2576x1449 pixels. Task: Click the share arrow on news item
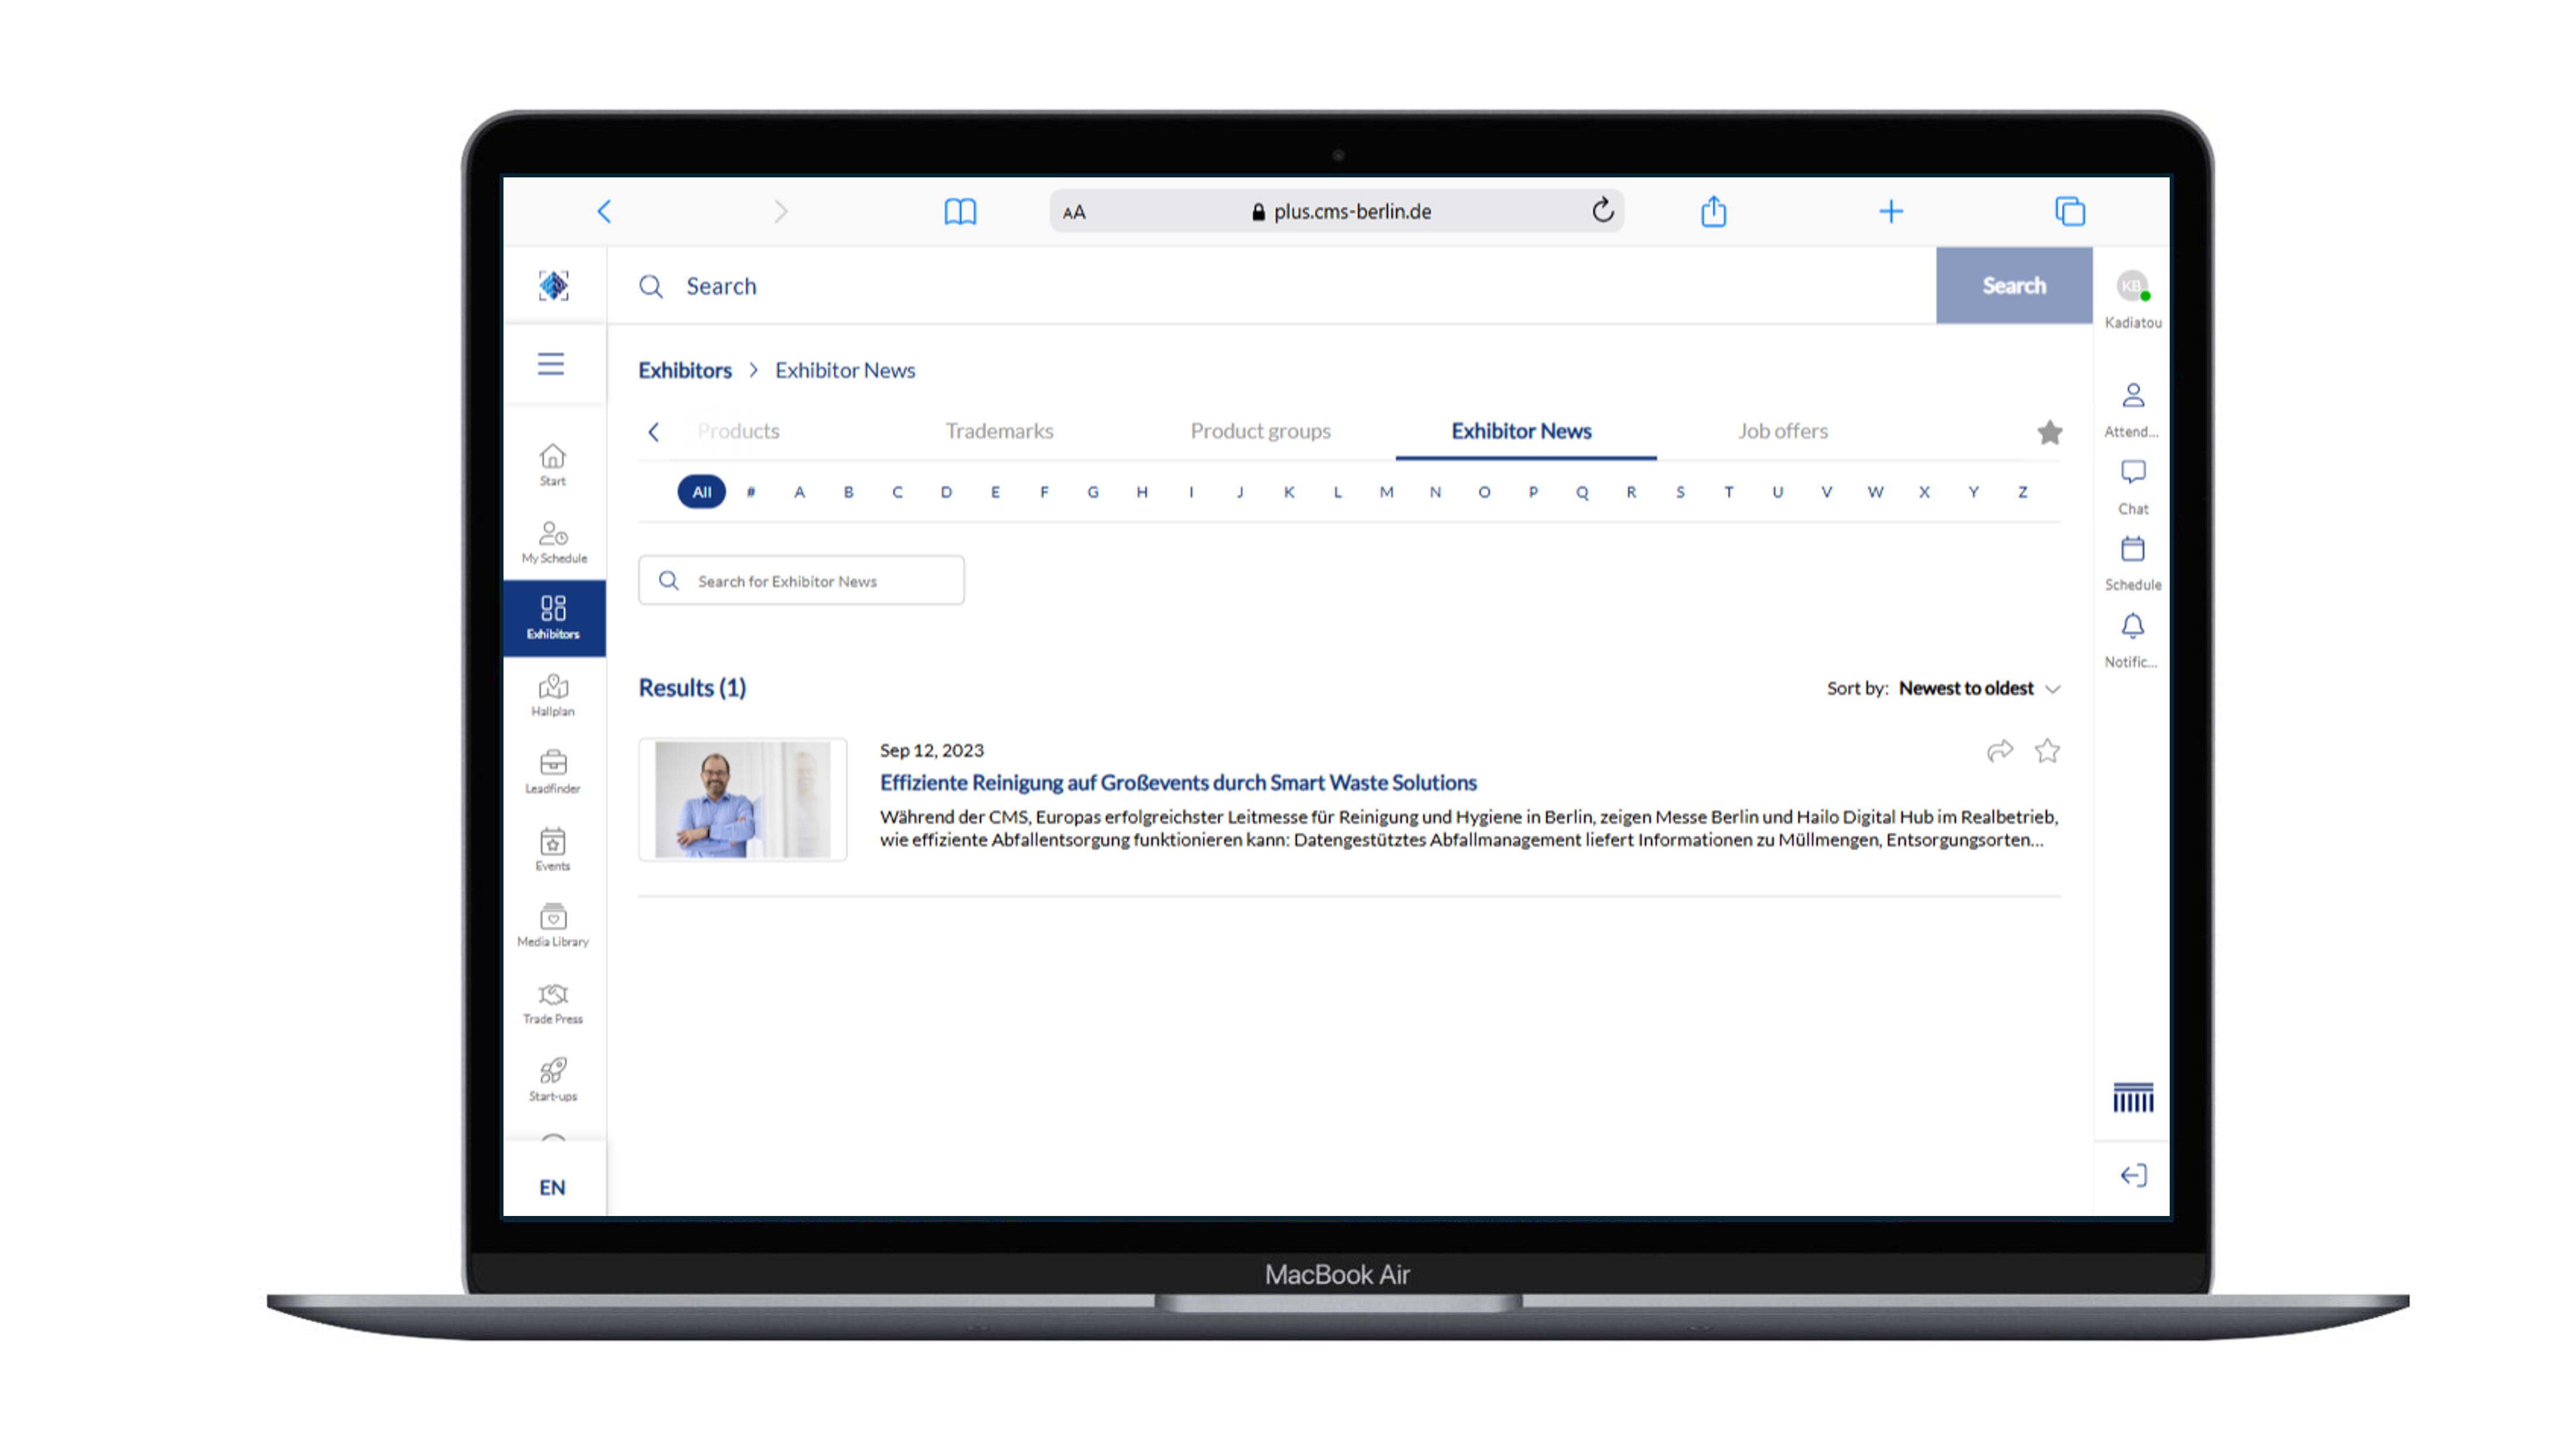pyautogui.click(x=1999, y=751)
